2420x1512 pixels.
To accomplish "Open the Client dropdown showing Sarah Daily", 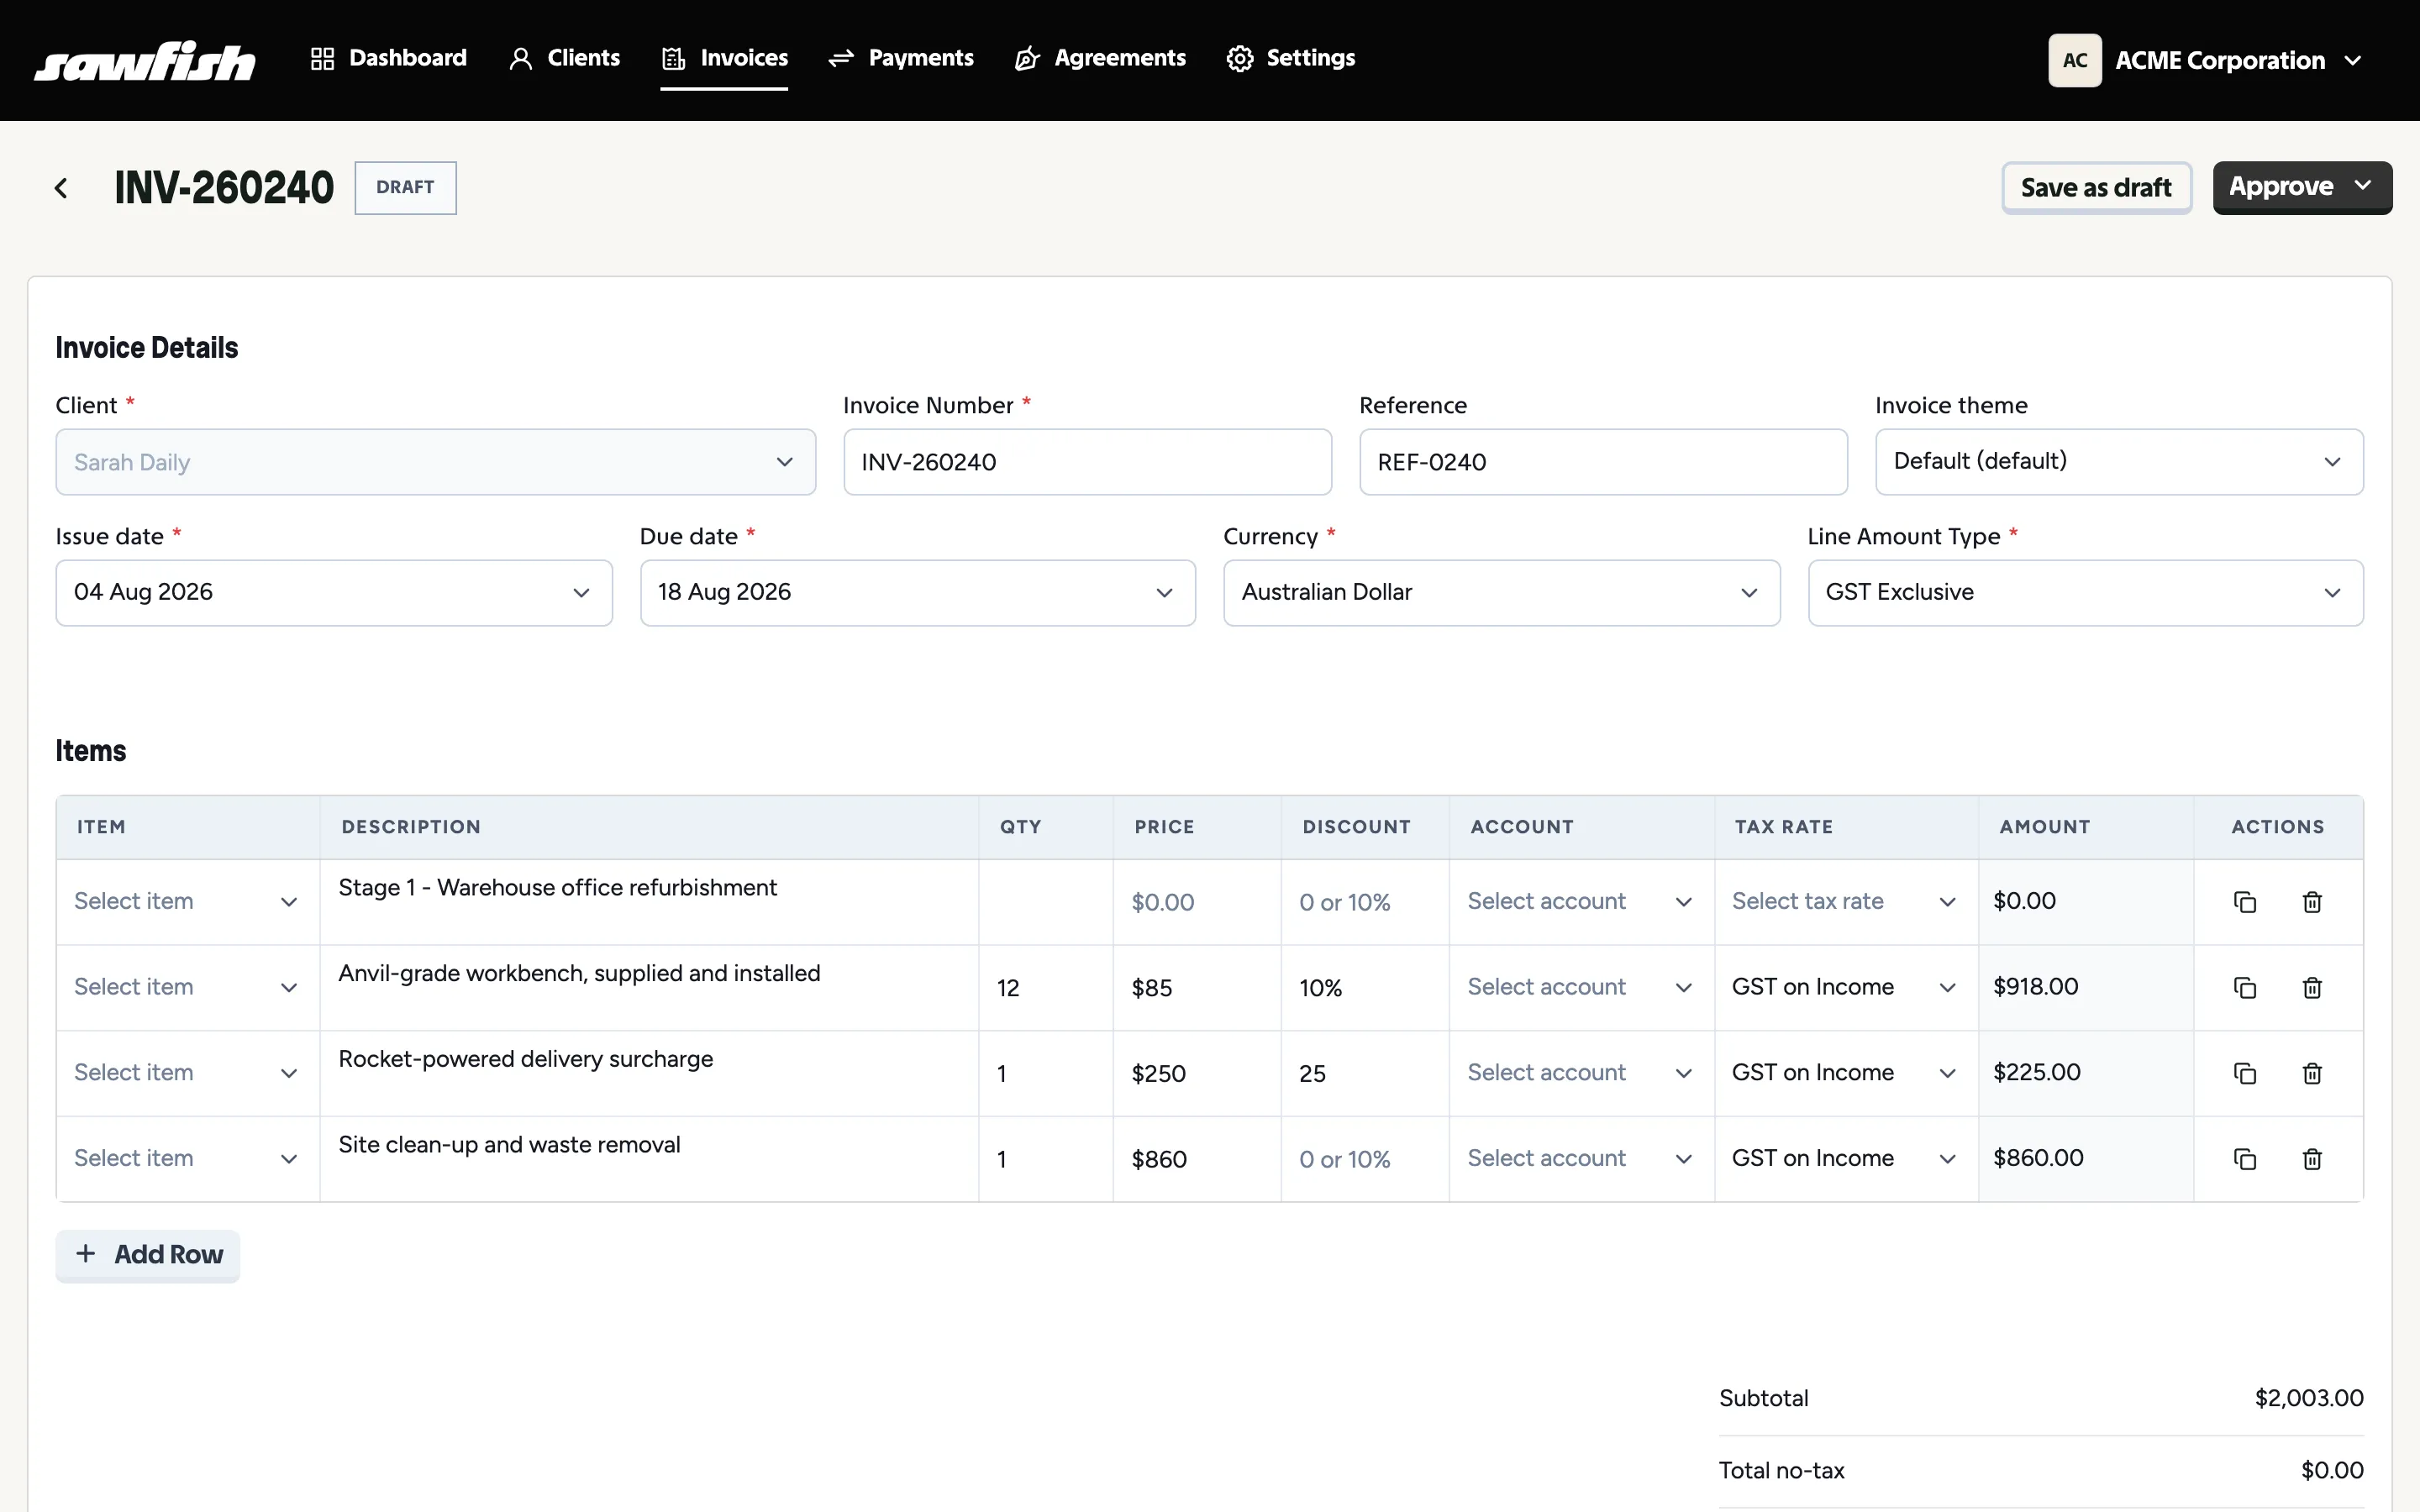I will click(435, 462).
